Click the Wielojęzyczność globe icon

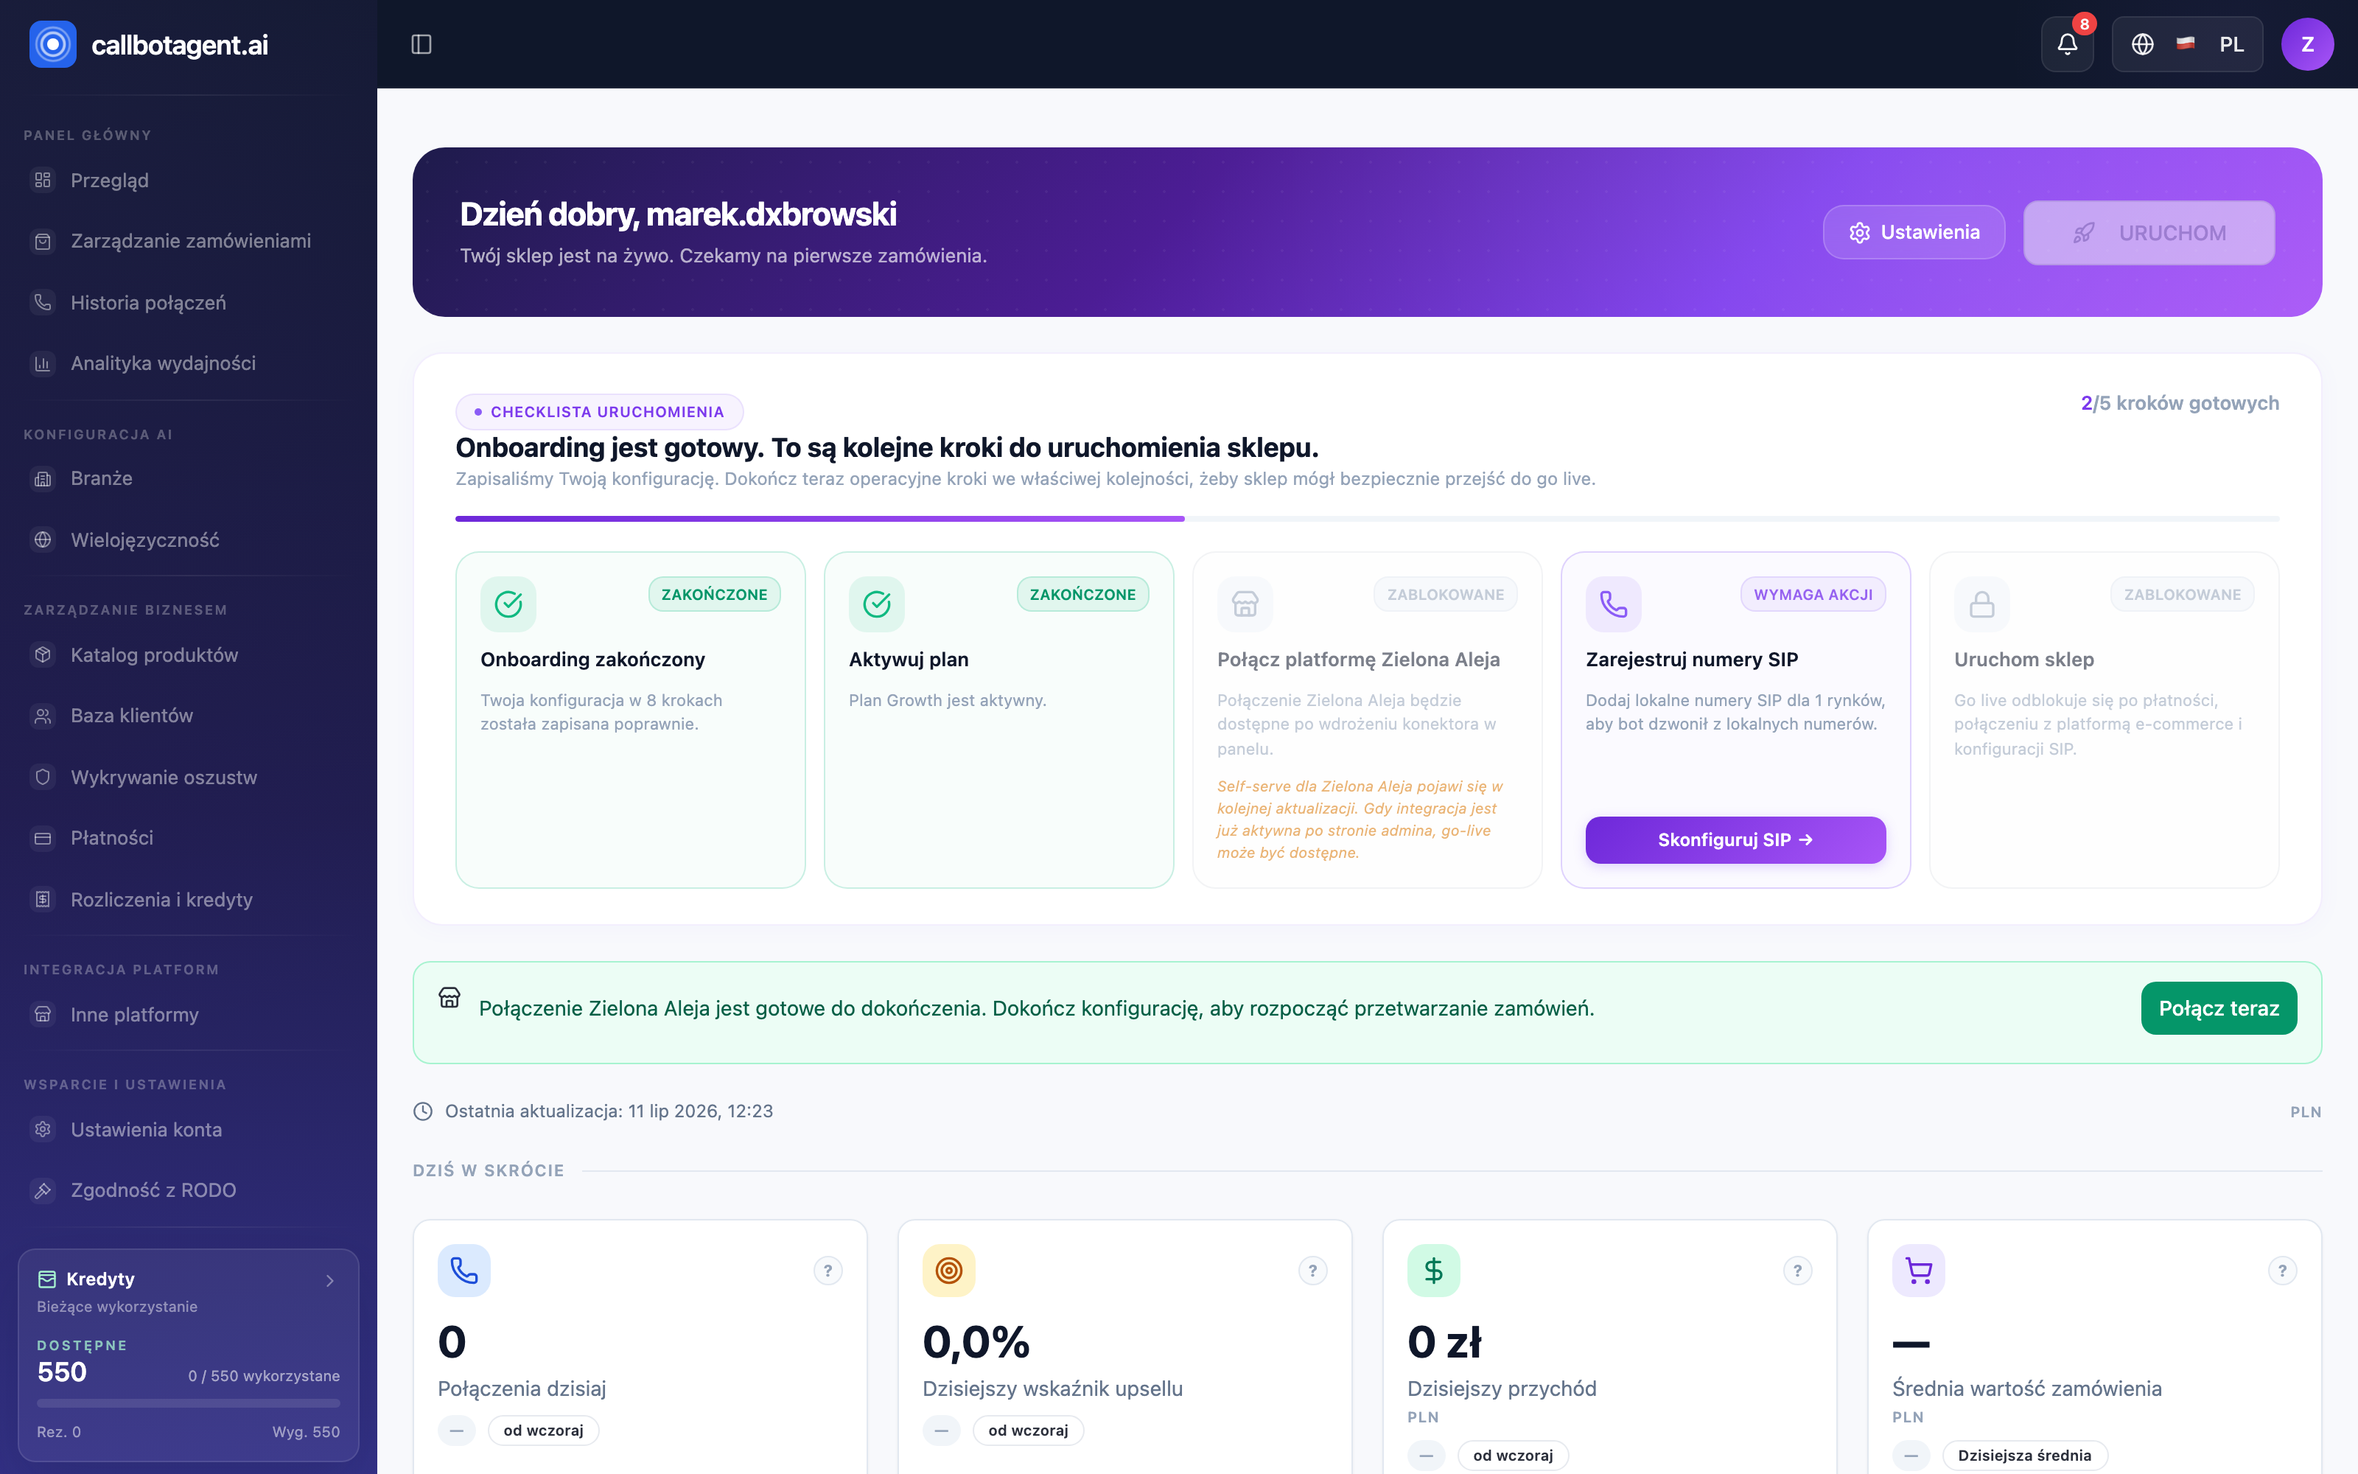point(43,540)
